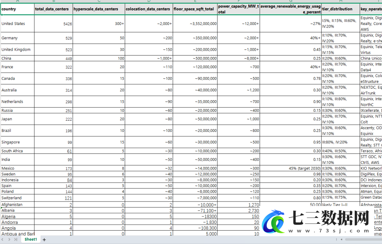This screenshot has width=382, height=244.
Task: Select the 'hyperscale_data_centers' header cell
Action: (x=99, y=9)
